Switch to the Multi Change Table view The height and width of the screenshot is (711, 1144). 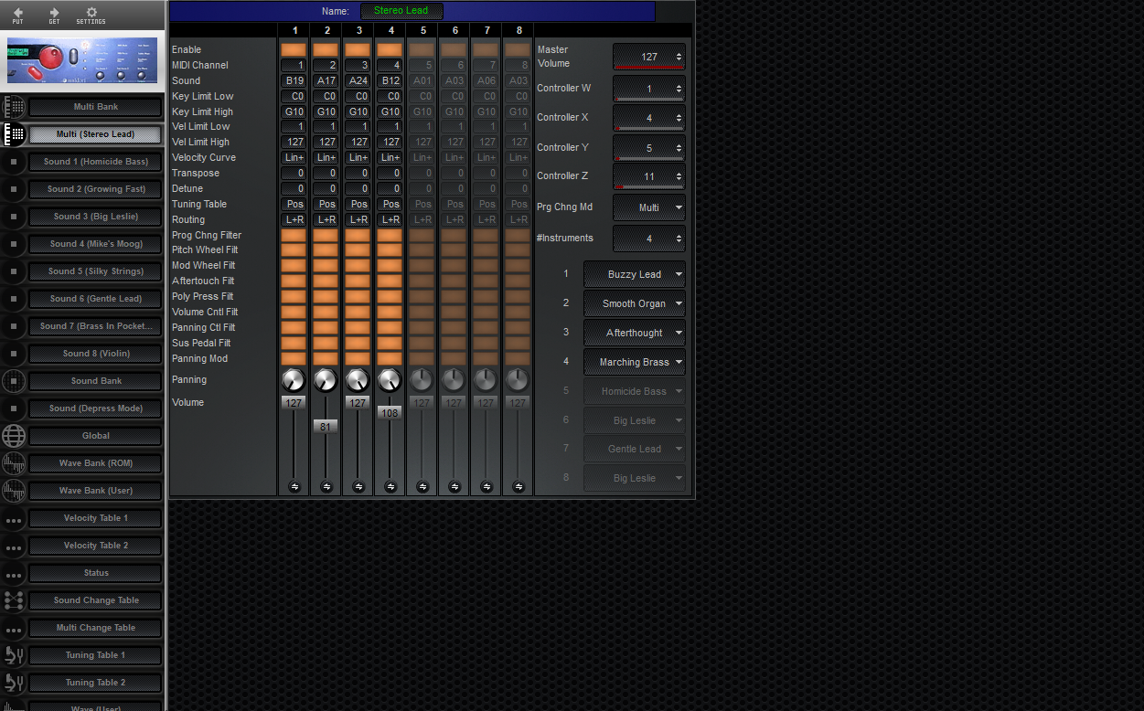(95, 628)
